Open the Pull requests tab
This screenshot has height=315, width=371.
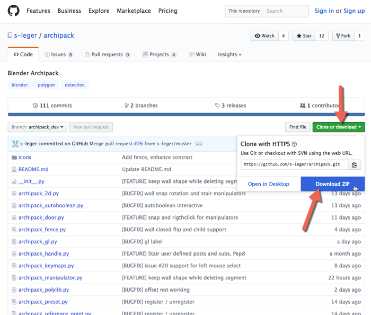pos(108,55)
